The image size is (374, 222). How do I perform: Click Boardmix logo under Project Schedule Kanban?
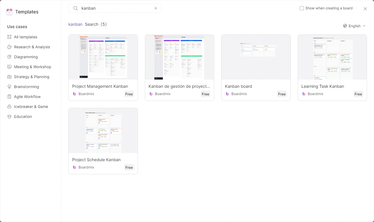pyautogui.click(x=75, y=167)
